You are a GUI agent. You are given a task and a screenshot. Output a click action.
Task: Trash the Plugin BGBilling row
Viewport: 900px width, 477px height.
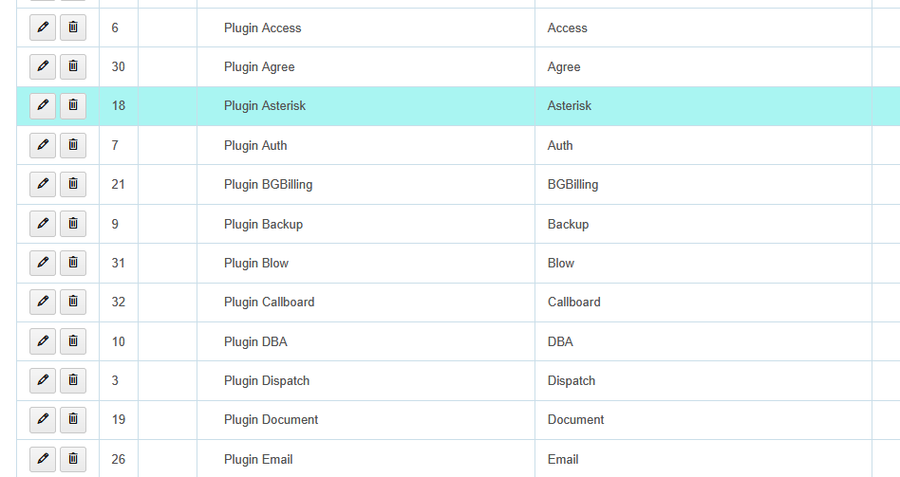[x=73, y=184]
